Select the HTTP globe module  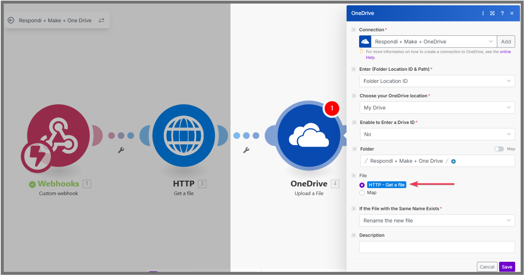tap(183, 135)
